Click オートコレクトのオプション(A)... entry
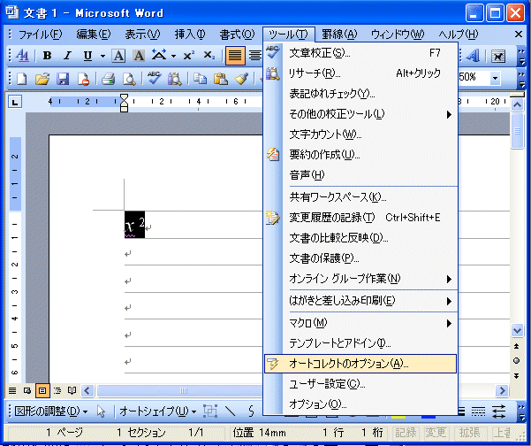Viewport: 531px width, 446px height. [x=360, y=364]
